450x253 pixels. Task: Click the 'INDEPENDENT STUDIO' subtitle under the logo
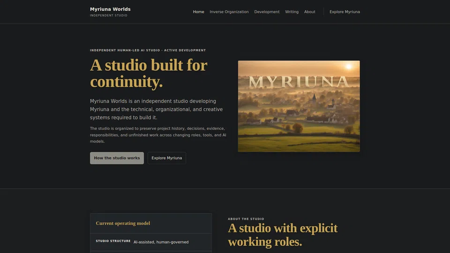pyautogui.click(x=108, y=15)
